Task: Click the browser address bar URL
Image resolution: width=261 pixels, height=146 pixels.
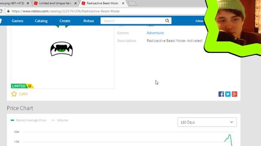Action: pyautogui.click(x=65, y=11)
